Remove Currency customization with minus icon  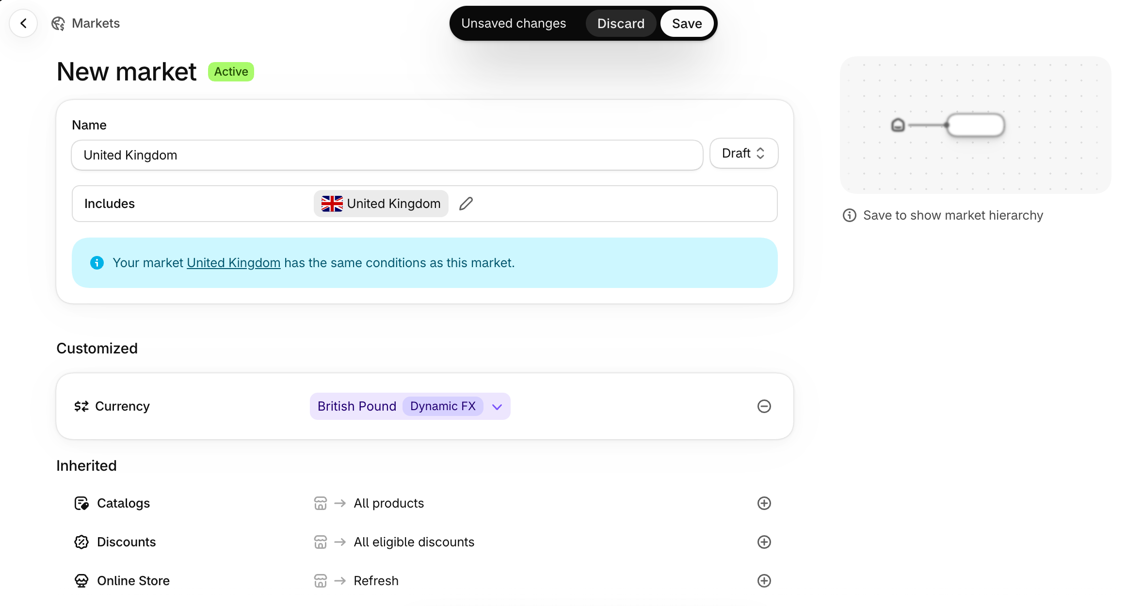(x=764, y=406)
